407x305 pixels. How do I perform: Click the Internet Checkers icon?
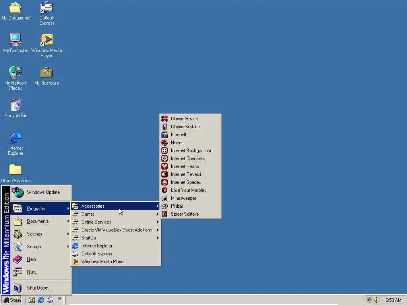(x=165, y=158)
